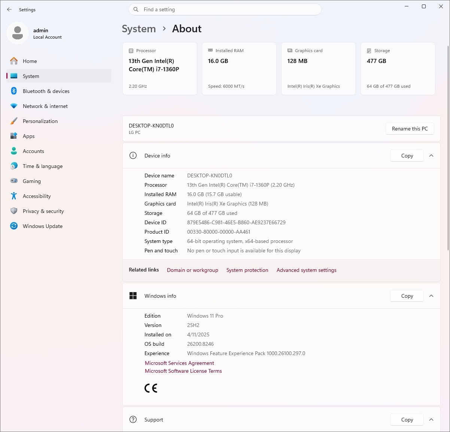Viewport: 450px width, 432px height.
Task: Click the Home house icon
Action: [14, 61]
